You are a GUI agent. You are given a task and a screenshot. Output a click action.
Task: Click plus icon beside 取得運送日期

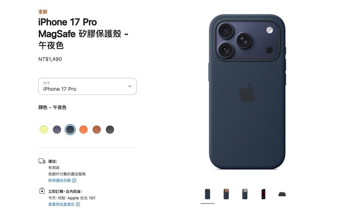tap(74, 181)
